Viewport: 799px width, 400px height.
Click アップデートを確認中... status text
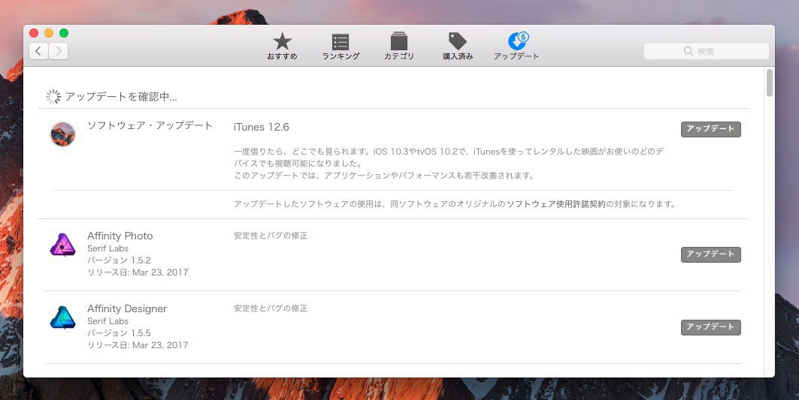tap(121, 97)
